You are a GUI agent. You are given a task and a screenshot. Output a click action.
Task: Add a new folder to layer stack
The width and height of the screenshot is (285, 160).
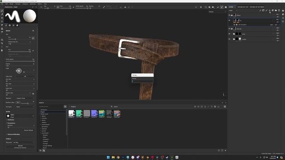[276, 11]
